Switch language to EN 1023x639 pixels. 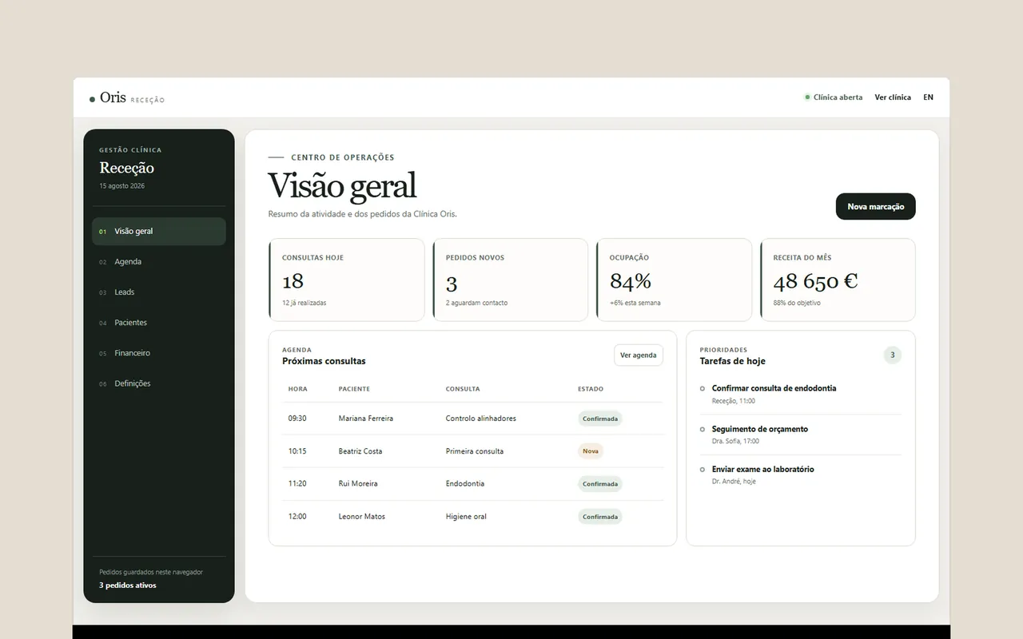tap(928, 97)
